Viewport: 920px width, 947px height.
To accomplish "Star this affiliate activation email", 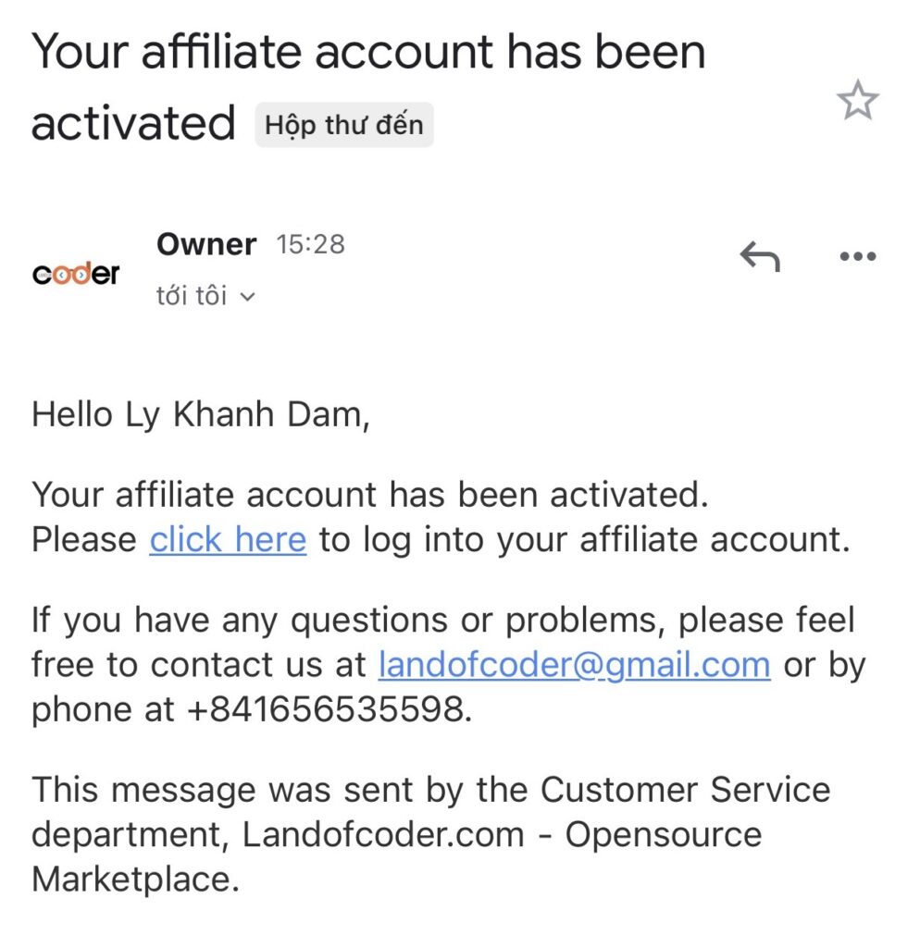I will pos(857,102).
